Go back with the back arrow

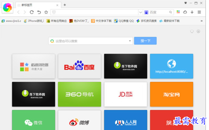pos(18,12)
